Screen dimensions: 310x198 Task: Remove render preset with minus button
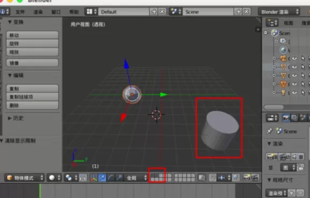[x=300, y=193]
